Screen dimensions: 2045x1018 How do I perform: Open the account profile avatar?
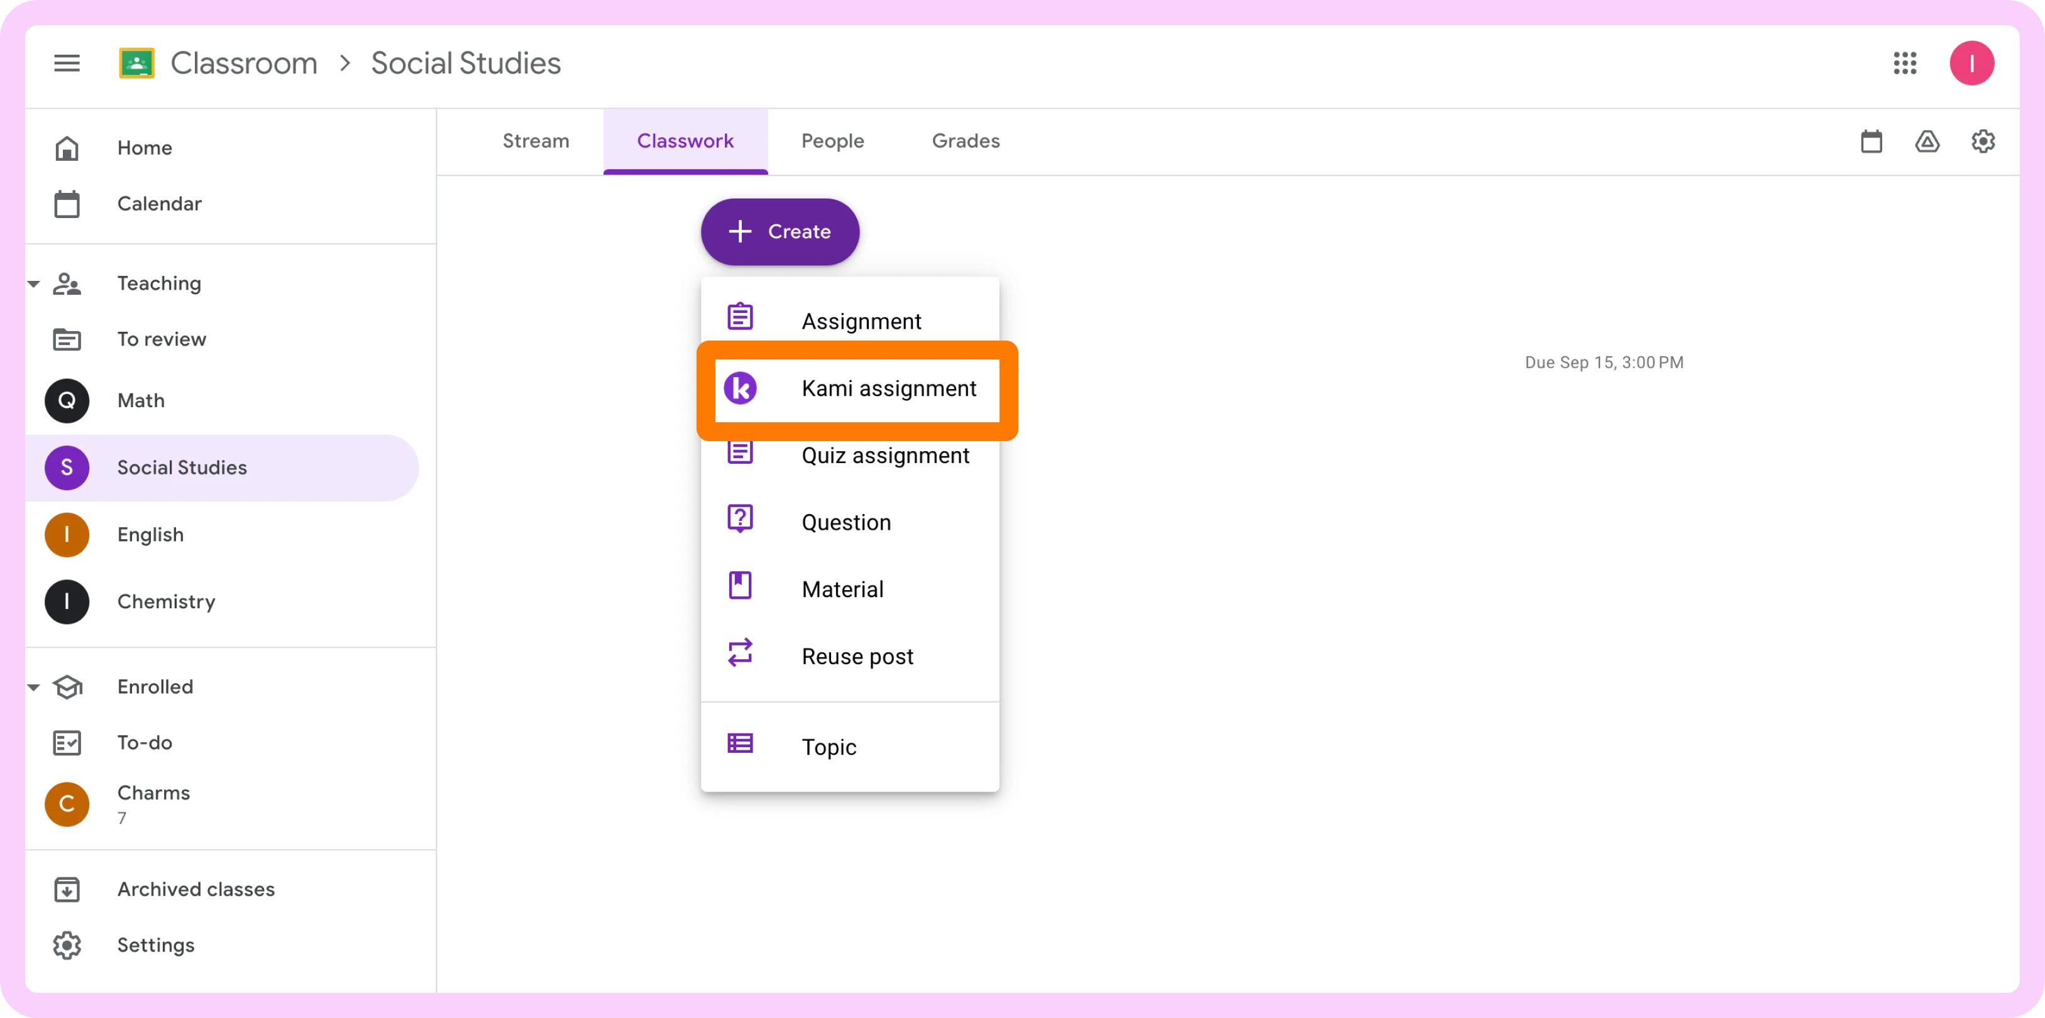point(1971,63)
